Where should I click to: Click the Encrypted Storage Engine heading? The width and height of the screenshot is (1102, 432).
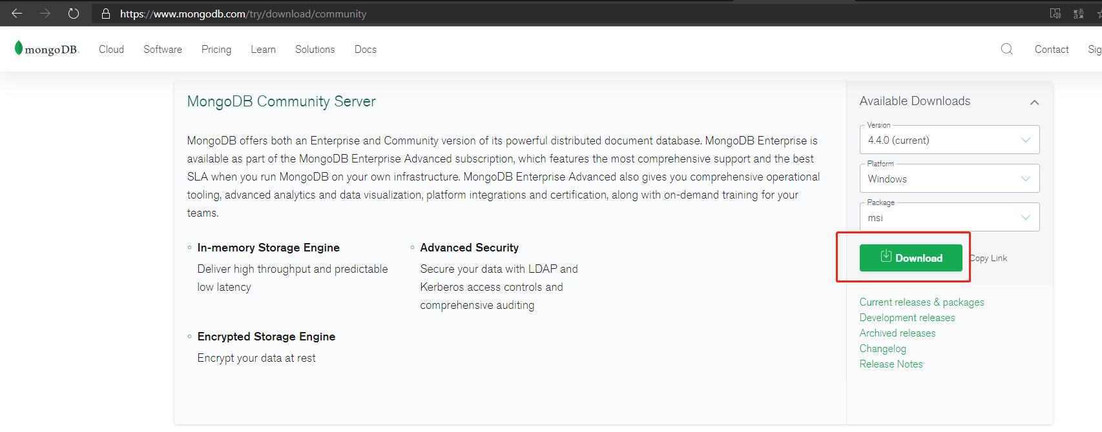[266, 337]
